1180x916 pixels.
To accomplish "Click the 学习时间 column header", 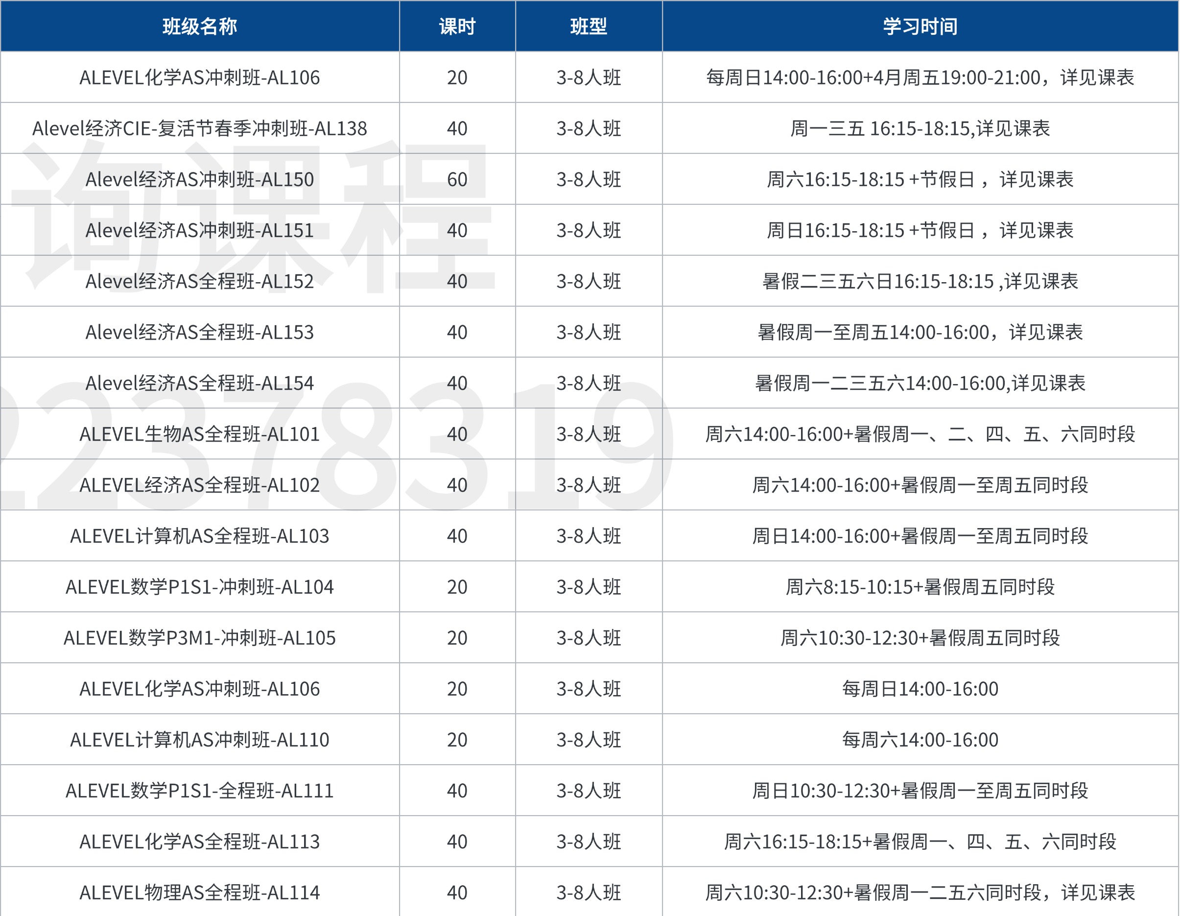I will click(920, 26).
